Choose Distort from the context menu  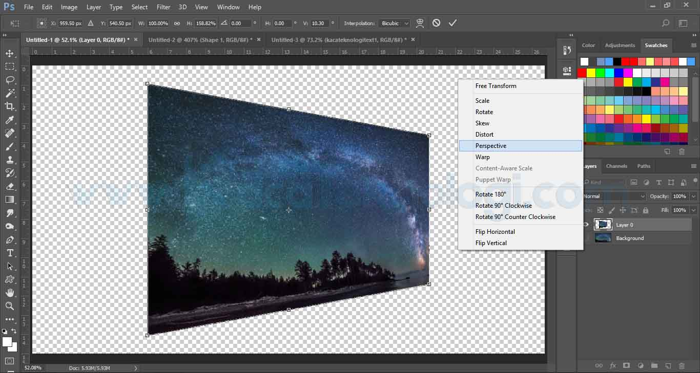521,135
